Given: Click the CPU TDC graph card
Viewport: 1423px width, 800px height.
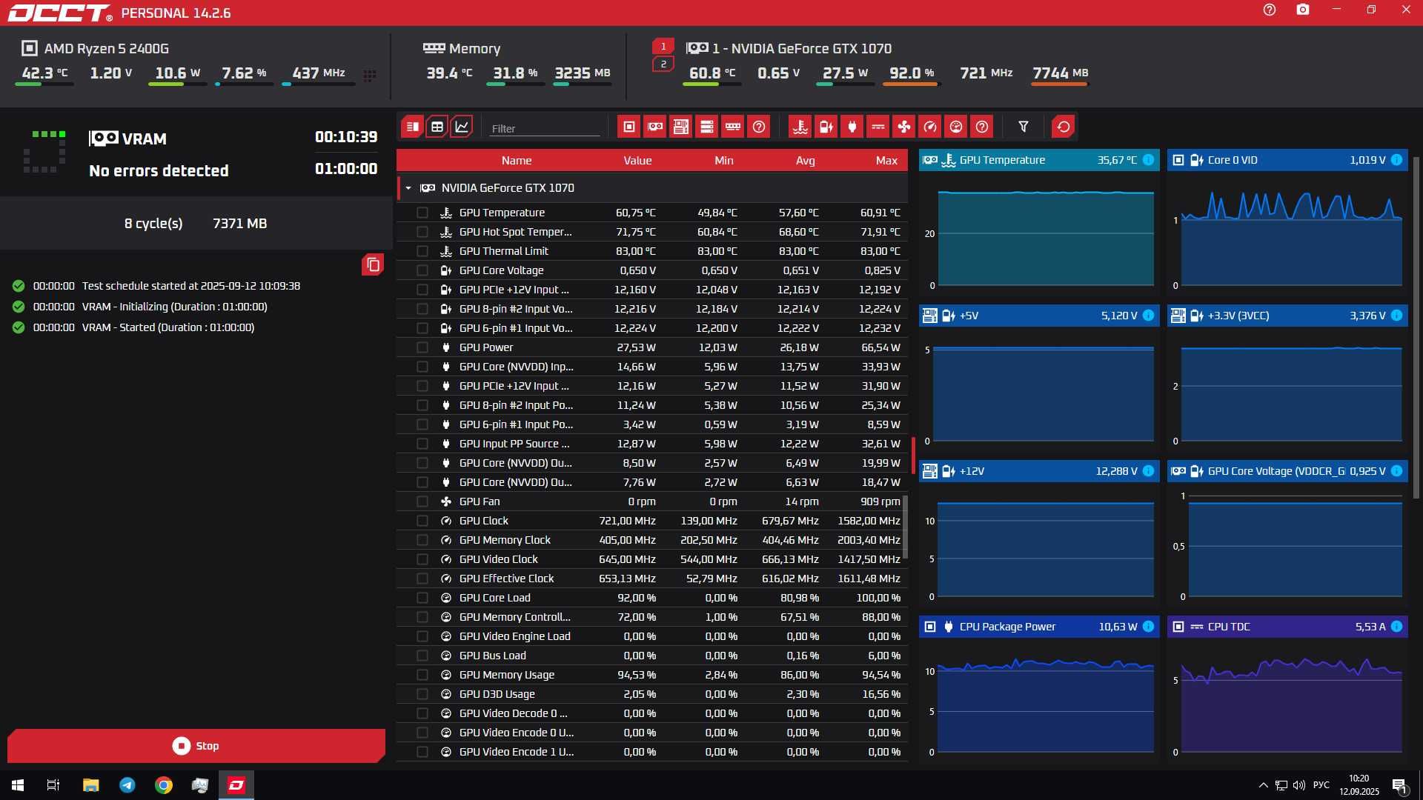Looking at the screenshot, I should point(1287,689).
